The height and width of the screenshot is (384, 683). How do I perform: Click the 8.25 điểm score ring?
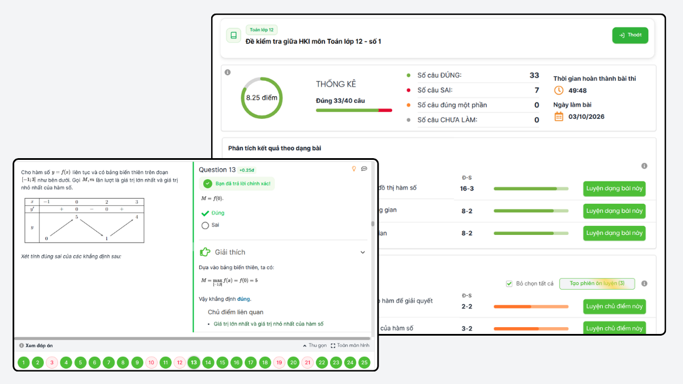click(262, 98)
